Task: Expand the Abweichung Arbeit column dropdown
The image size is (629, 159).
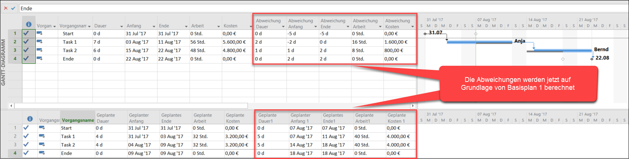Action: (x=380, y=27)
